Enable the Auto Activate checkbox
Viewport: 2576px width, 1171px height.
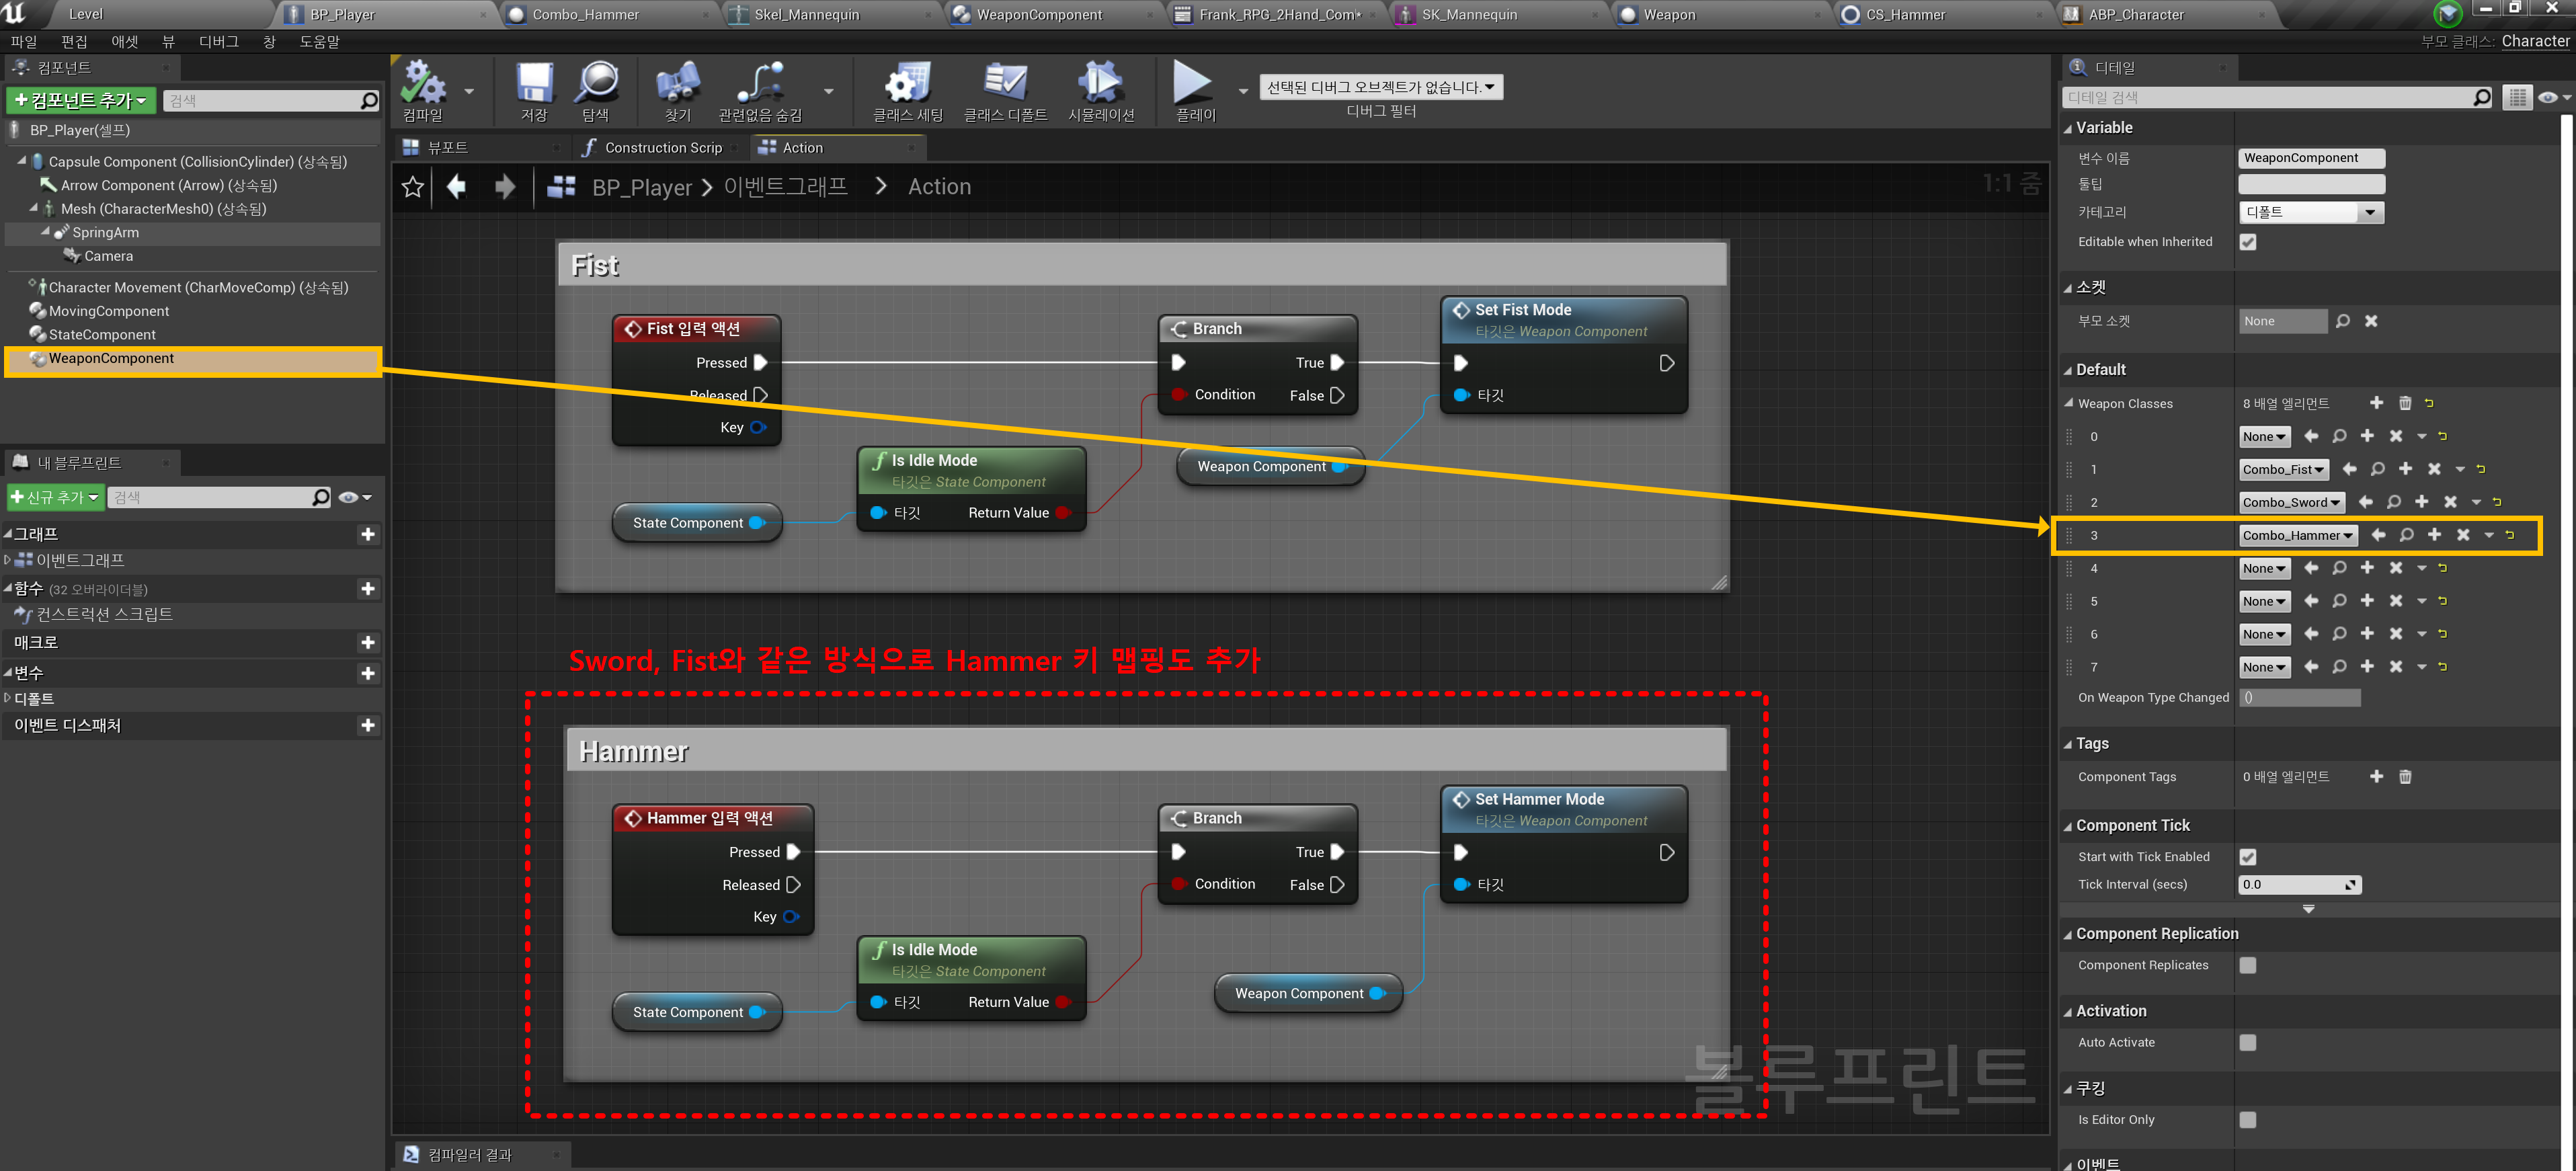pos(2247,1042)
